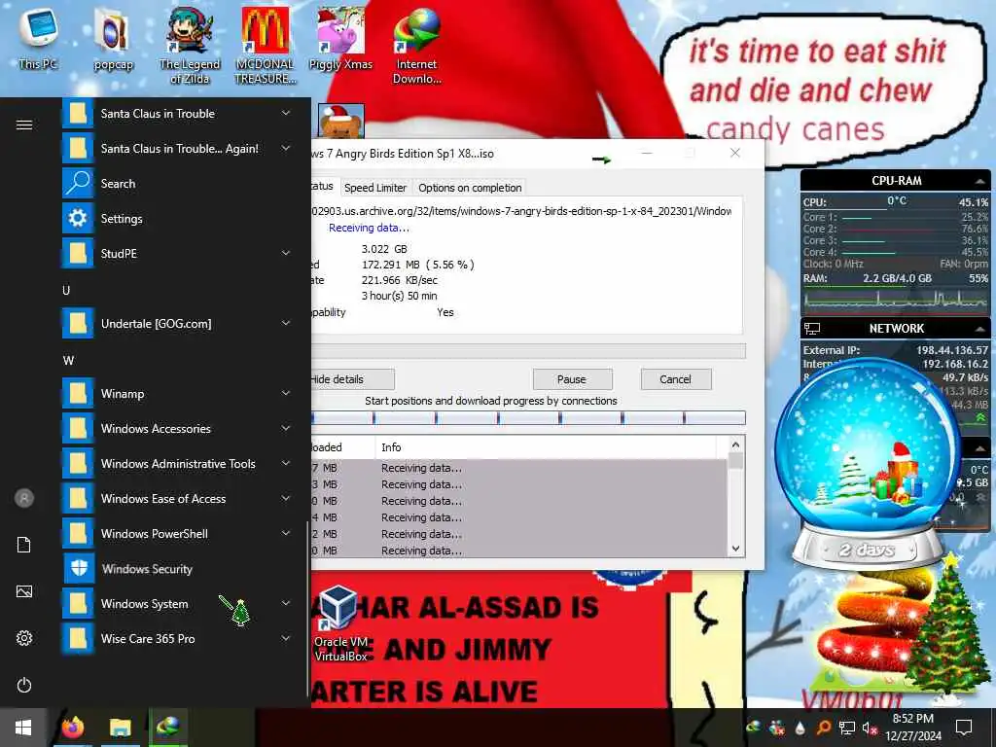Viewport: 996px width, 747px height.
Task: Expand Windows Accessories folder
Action: 286,428
